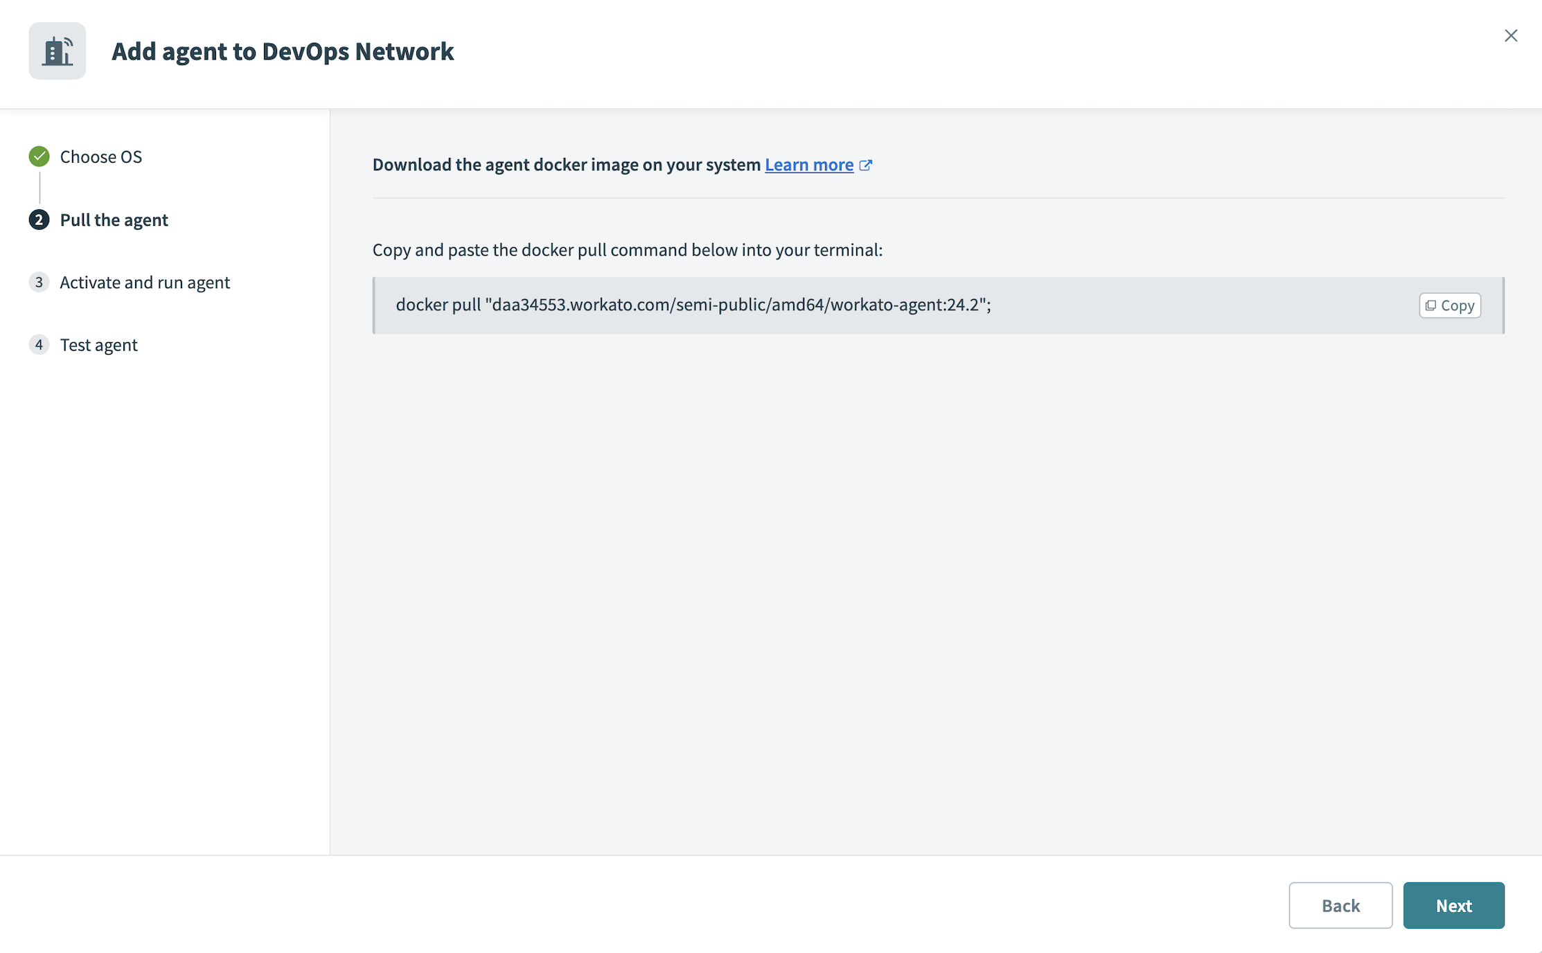Click the step 4 number badge
Viewport: 1542px width, 953px height.
click(x=39, y=344)
